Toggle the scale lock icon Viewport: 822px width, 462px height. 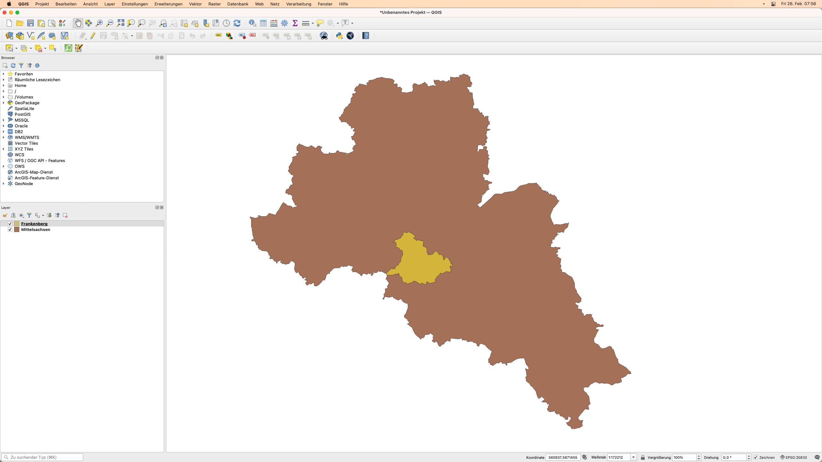(643, 458)
